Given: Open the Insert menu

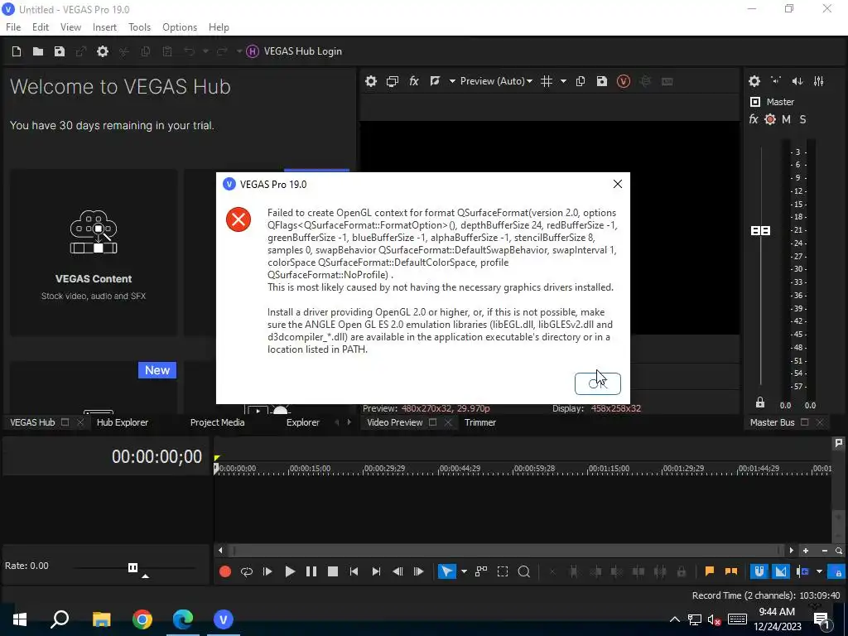Looking at the screenshot, I should tap(104, 27).
